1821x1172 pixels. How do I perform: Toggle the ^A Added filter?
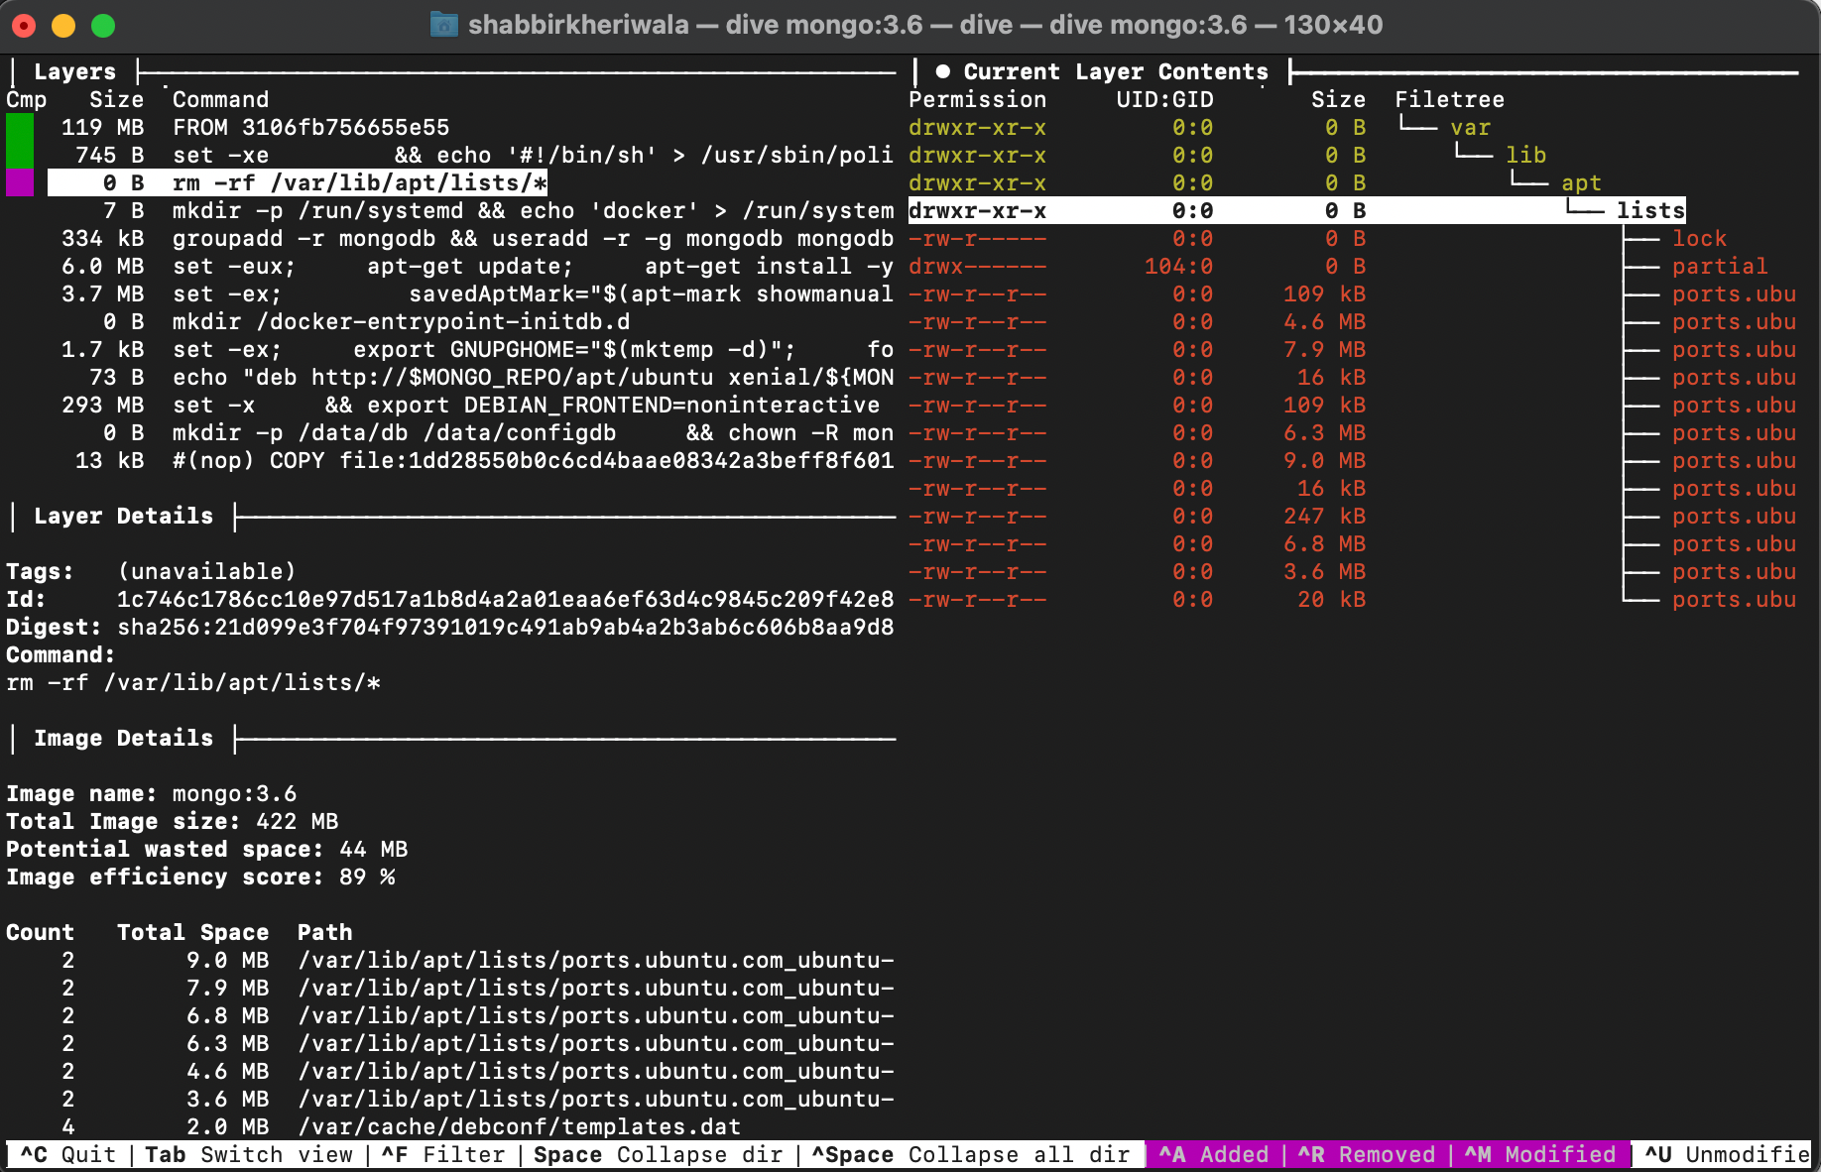1213,1154
